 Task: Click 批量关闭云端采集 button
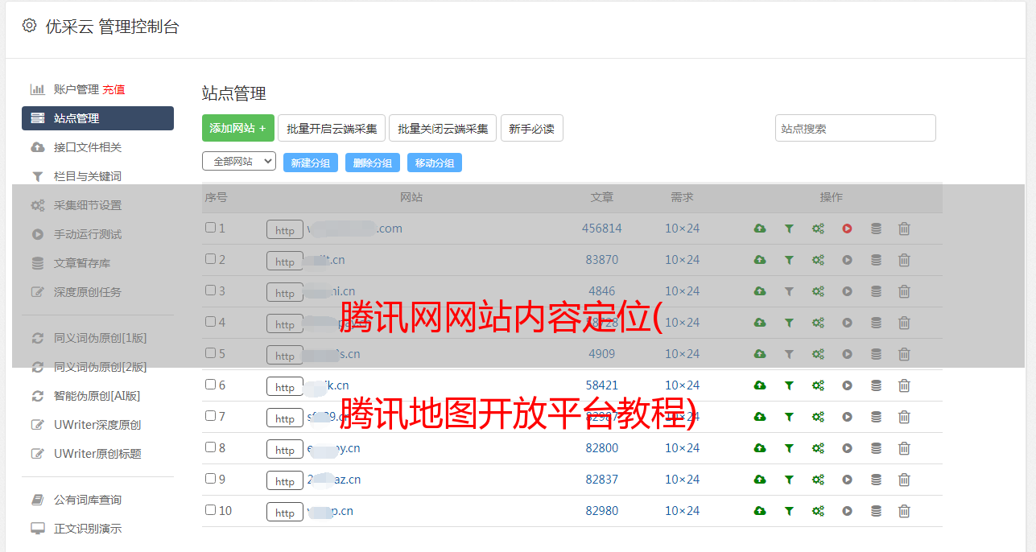pos(443,128)
